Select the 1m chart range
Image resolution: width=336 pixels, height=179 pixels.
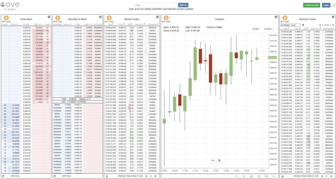pyautogui.click(x=274, y=176)
